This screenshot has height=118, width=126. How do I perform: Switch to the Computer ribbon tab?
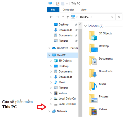[x=68, y=10]
